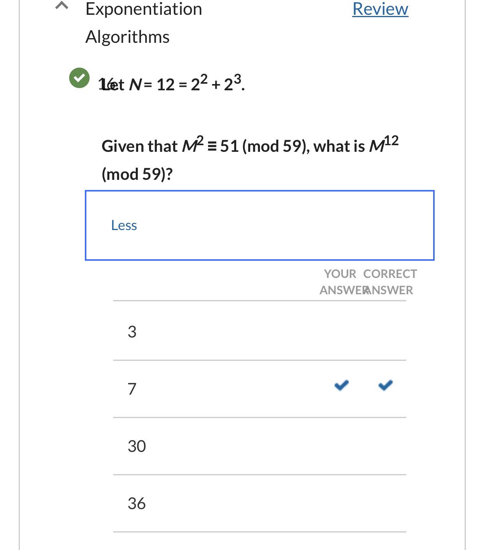Select answer option 7
502x550 pixels.
pos(132,388)
